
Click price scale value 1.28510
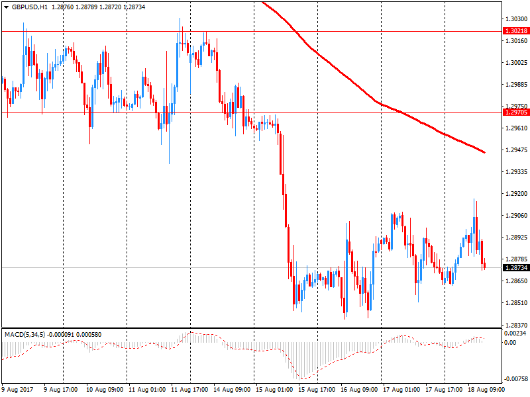click(516, 303)
